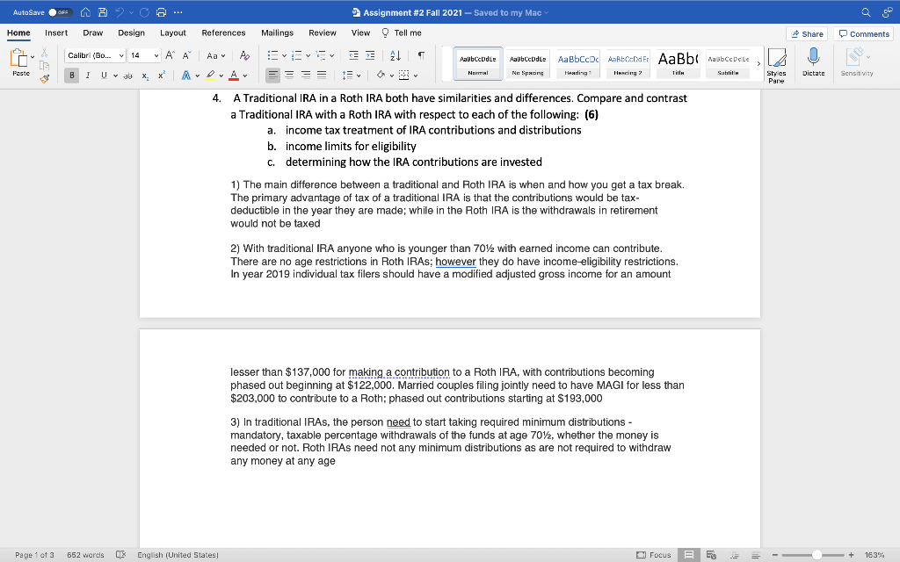Switch to the References tab
The width and height of the screenshot is (900, 562).
[x=223, y=32]
